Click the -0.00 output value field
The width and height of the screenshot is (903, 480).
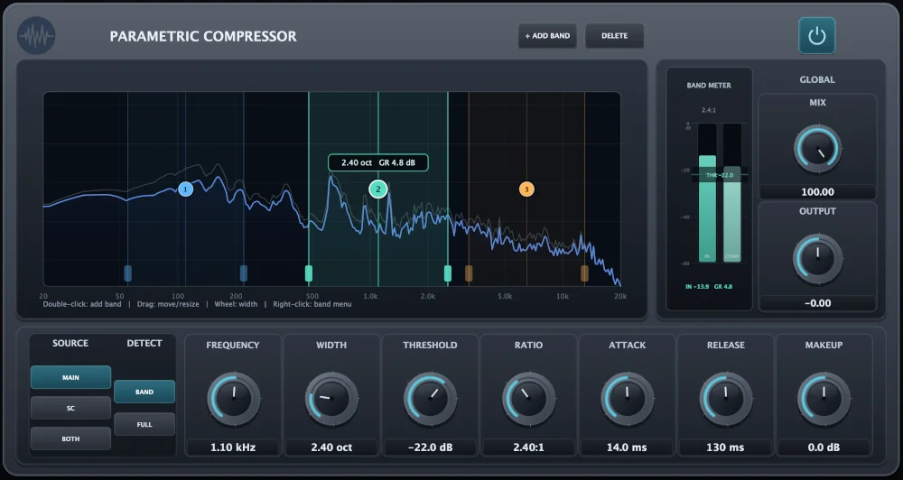817,303
